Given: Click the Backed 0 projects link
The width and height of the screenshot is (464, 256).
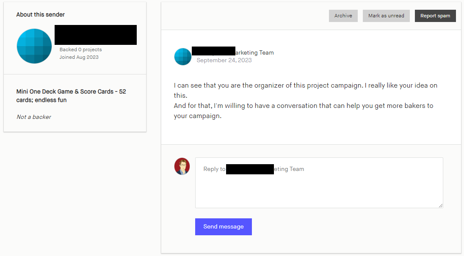Looking at the screenshot, I should click(x=80, y=50).
